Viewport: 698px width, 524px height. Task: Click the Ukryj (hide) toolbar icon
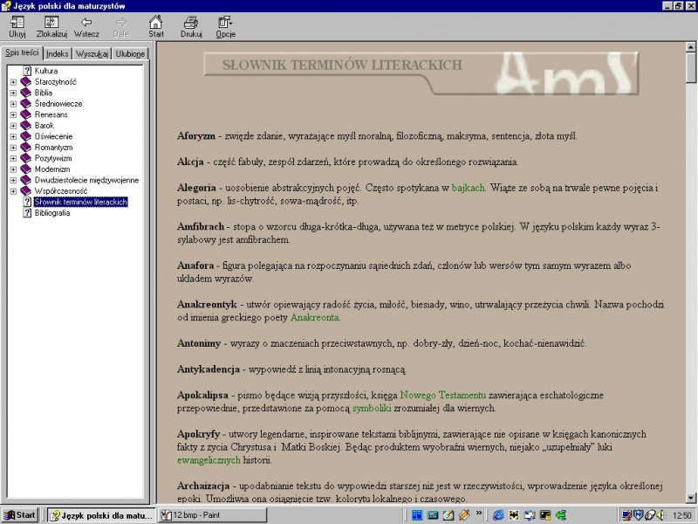coord(17,23)
